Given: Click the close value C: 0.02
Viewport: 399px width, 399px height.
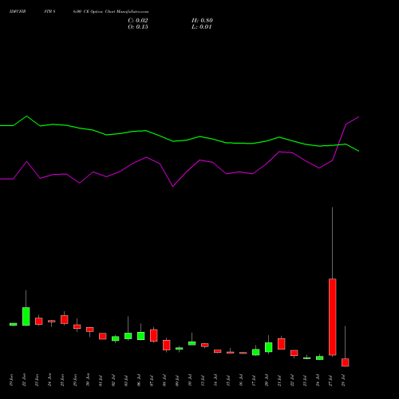Looking at the screenshot, I should click(x=138, y=21).
